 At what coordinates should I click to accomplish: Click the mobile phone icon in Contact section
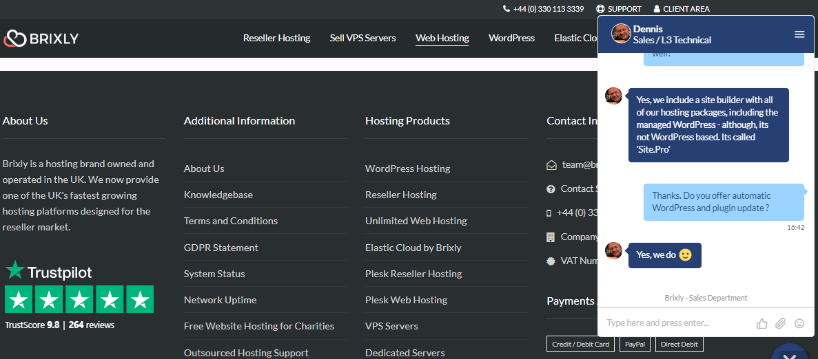[x=549, y=213]
